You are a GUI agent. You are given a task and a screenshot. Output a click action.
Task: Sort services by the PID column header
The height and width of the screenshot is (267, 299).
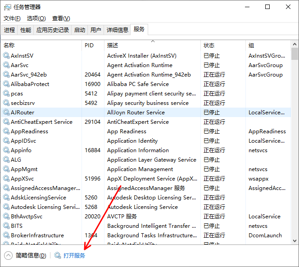pos(89,45)
